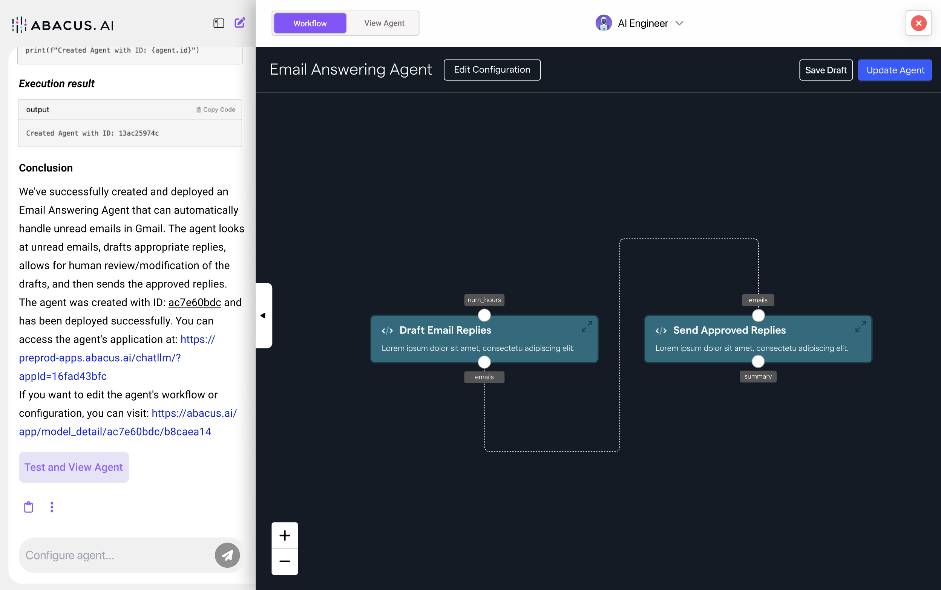The width and height of the screenshot is (941, 590).
Task: Copy Code from the output block
Action: 216,110
